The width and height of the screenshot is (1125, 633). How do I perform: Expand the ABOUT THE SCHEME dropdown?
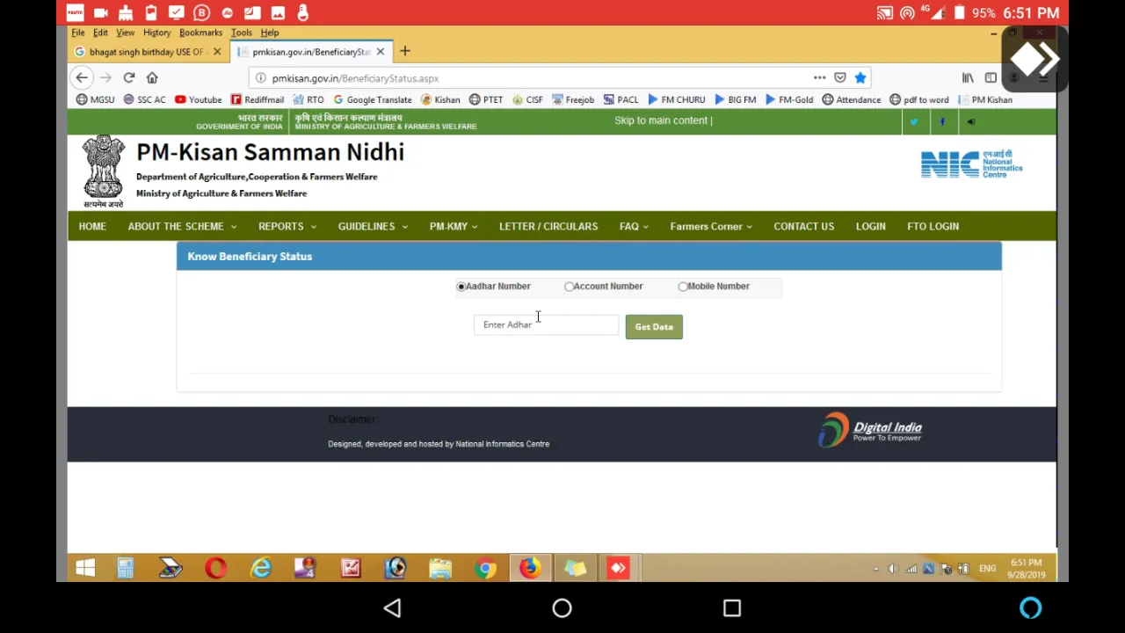click(x=182, y=227)
